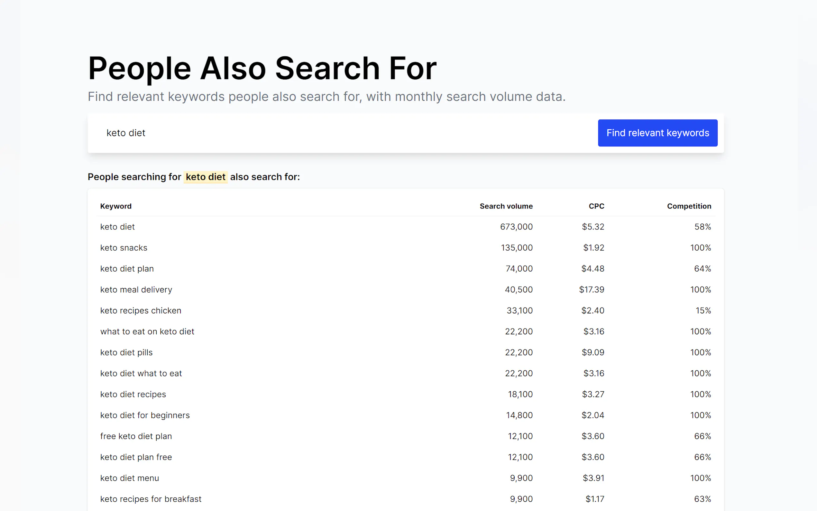Click the highlighted keto diet term
This screenshot has height=511, width=817.
205,177
